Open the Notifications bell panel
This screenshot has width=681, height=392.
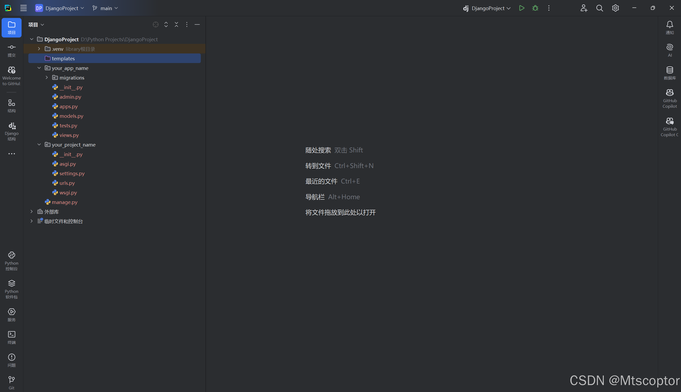tap(669, 27)
